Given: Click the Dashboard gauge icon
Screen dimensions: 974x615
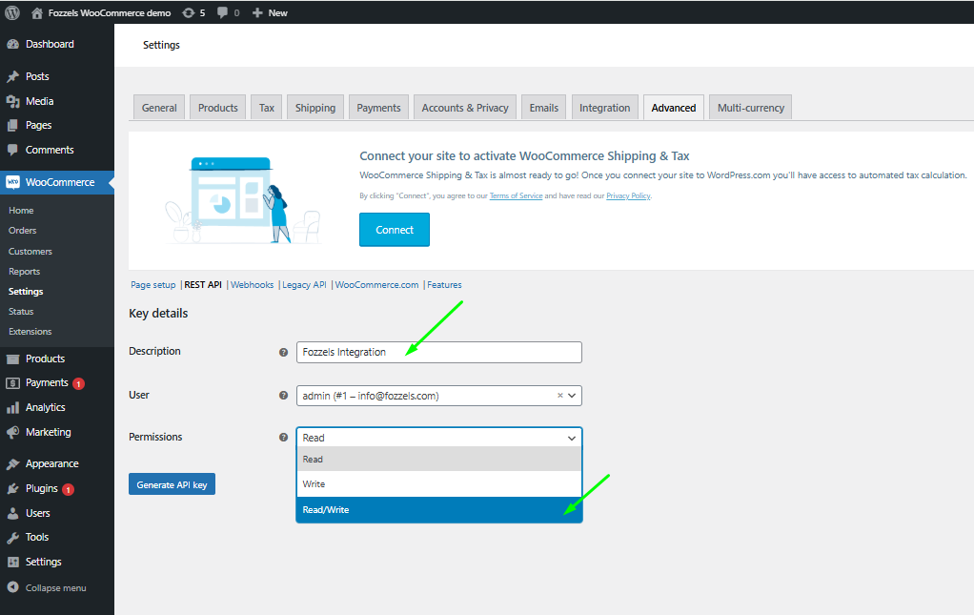Looking at the screenshot, I should coord(12,44).
